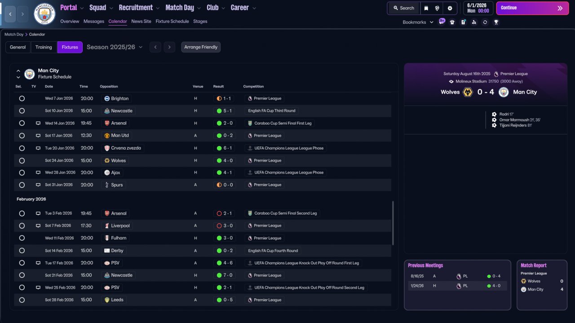This screenshot has width=575, height=323.
Task: Switch to the Training tab
Action: (x=44, y=47)
